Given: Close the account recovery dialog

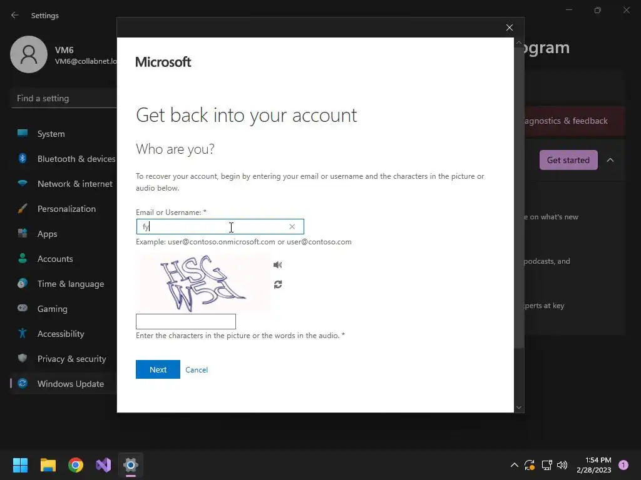Looking at the screenshot, I should pos(510,27).
